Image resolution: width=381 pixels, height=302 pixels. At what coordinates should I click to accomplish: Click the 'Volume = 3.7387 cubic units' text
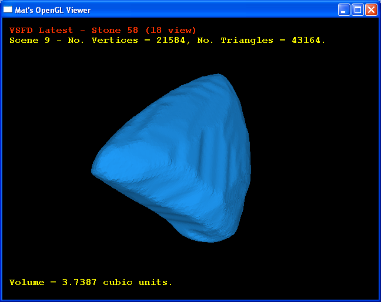tap(91, 283)
